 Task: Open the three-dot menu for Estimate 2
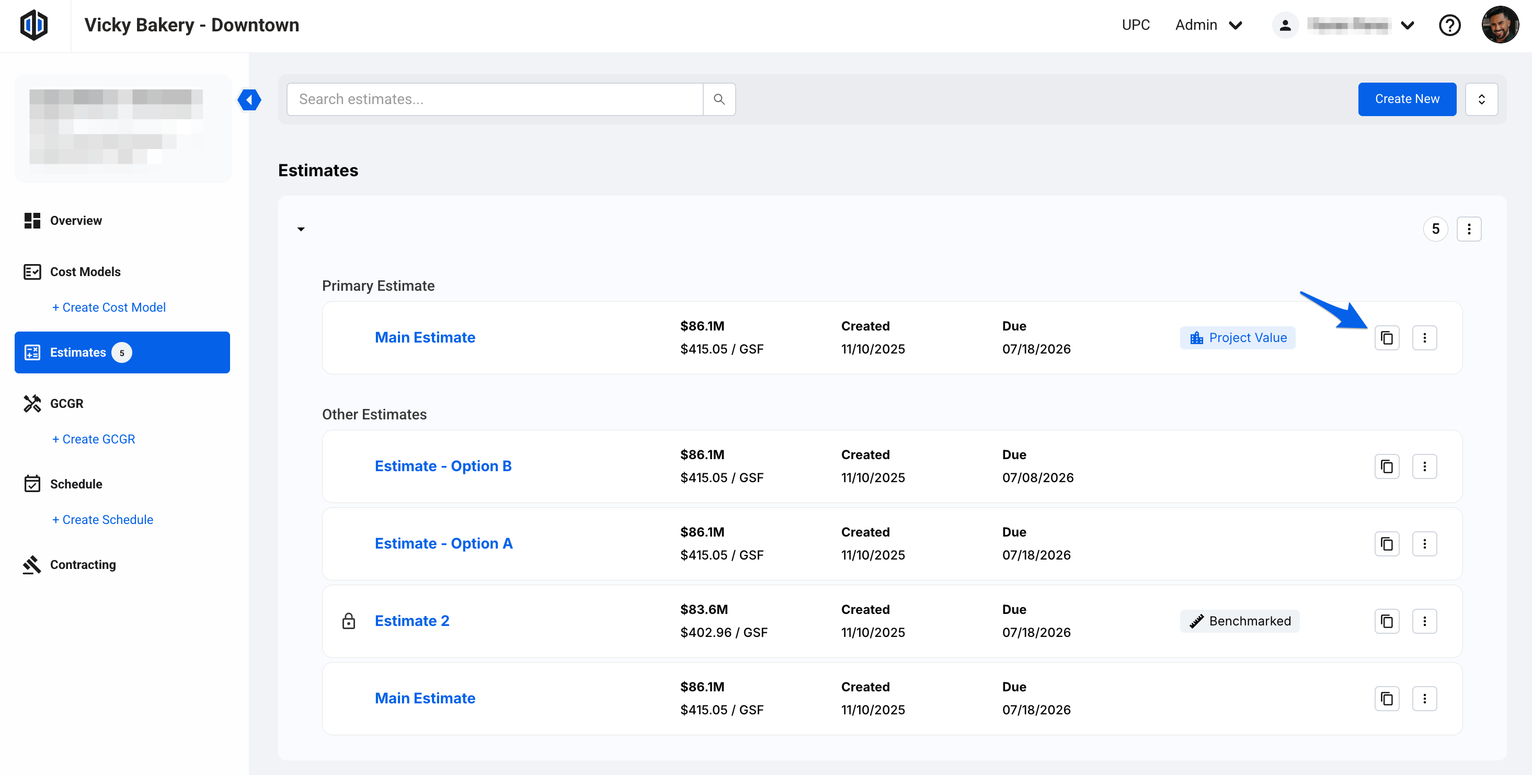point(1424,621)
